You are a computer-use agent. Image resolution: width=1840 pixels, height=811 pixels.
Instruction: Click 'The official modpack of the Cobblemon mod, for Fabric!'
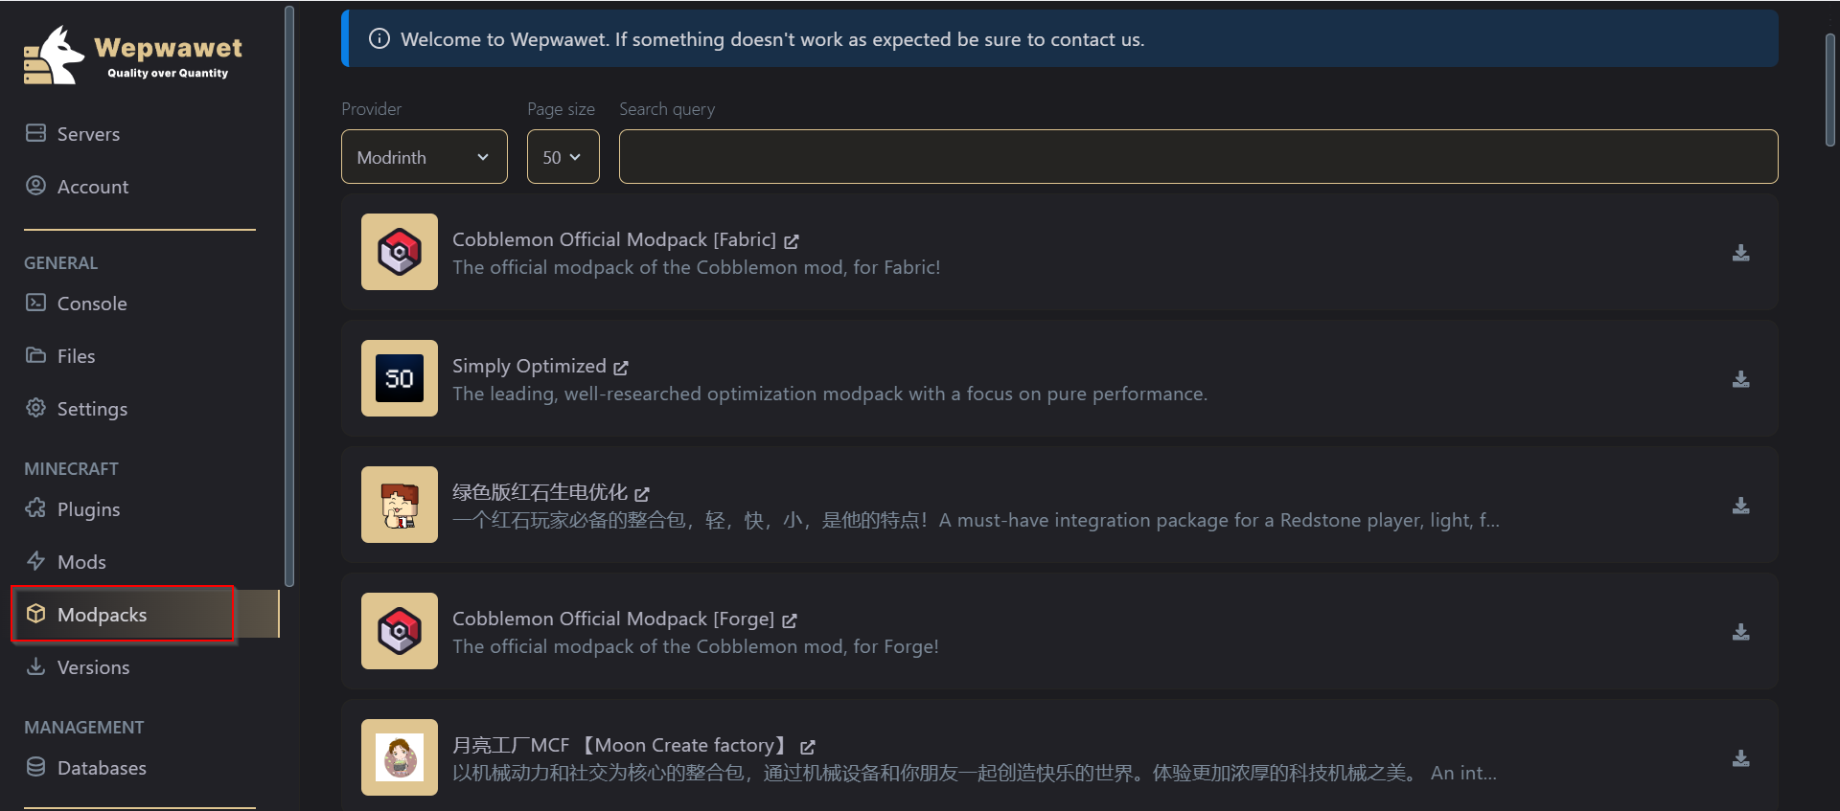coord(697,267)
